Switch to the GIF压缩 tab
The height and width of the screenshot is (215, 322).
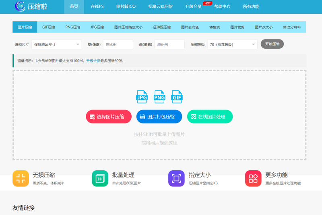[48, 27]
